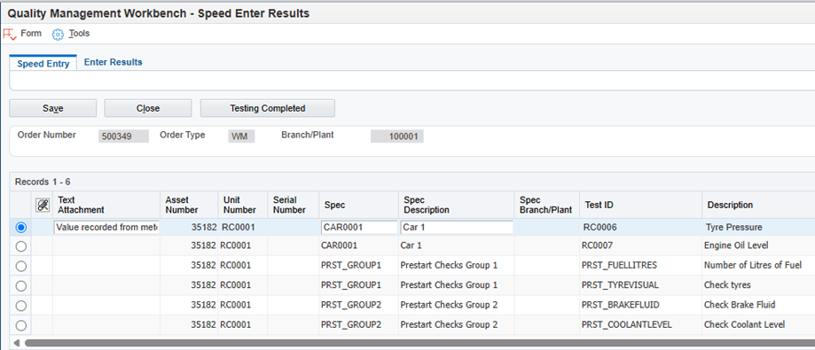Open the Tools gear icon

point(58,35)
